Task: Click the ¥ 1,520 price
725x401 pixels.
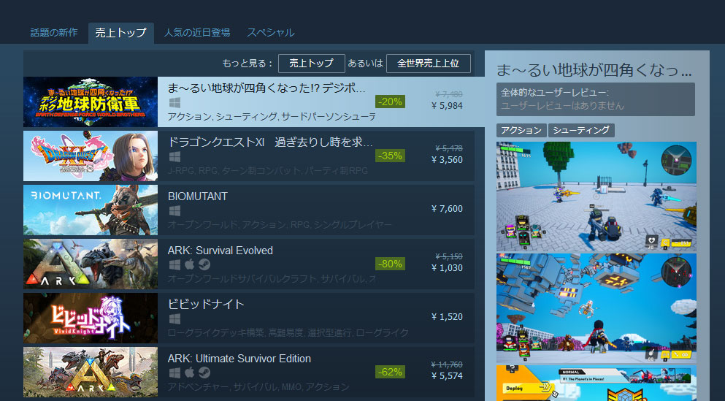Action: tap(447, 317)
